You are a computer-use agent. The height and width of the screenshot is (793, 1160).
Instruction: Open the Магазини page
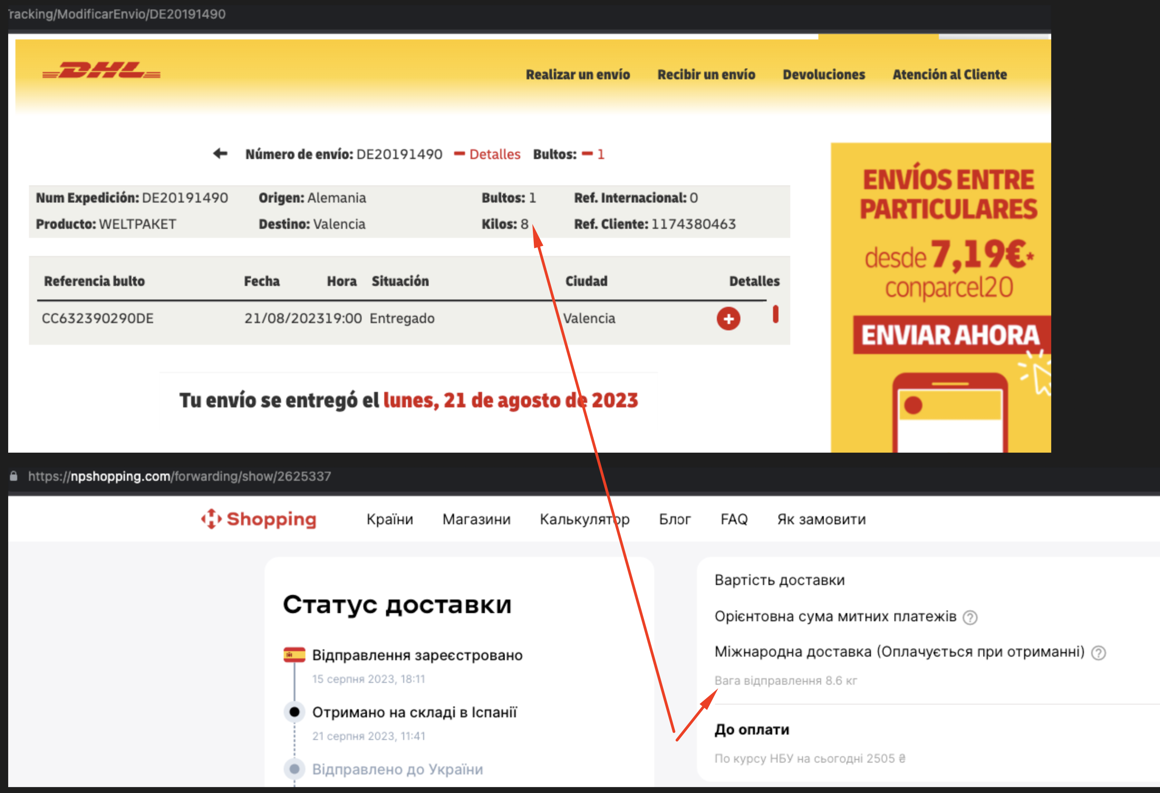coord(476,519)
